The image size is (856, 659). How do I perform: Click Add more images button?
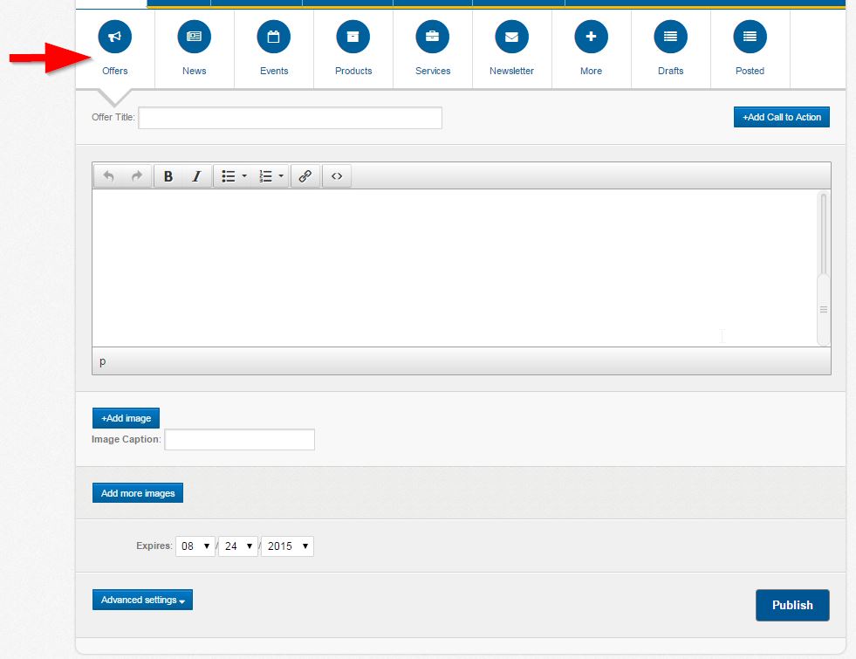(x=138, y=493)
